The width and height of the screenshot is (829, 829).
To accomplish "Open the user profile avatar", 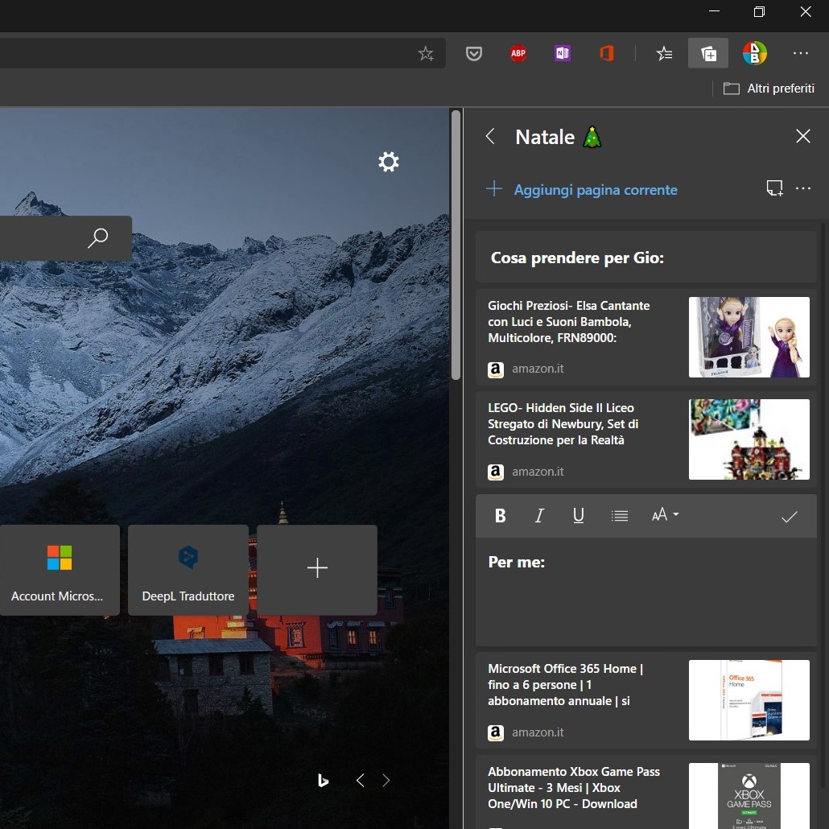I will 754,53.
